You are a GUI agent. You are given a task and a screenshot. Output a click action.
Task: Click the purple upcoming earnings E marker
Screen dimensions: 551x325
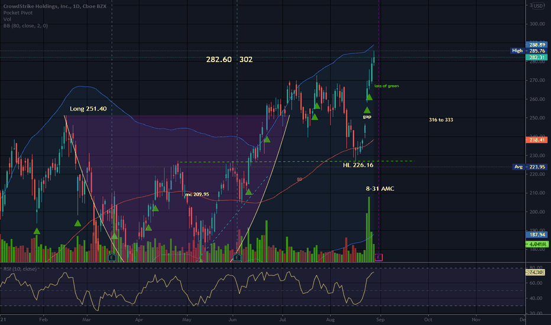point(378,257)
